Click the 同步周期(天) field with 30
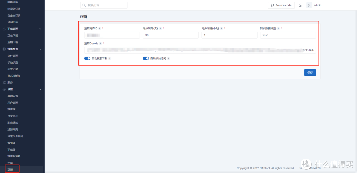 171,35
